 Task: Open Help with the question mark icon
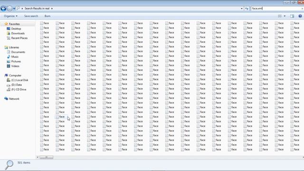point(300,16)
